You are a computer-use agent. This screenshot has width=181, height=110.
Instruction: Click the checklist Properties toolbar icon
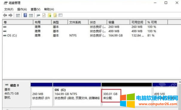tap(44, 15)
